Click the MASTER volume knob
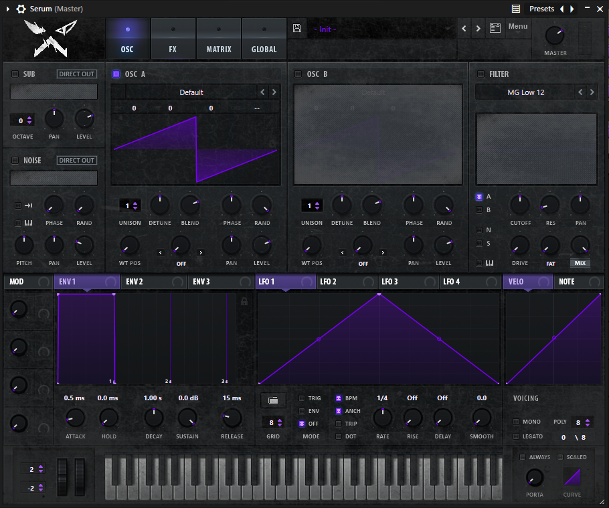Screen dimensions: 609x508 pos(555,35)
